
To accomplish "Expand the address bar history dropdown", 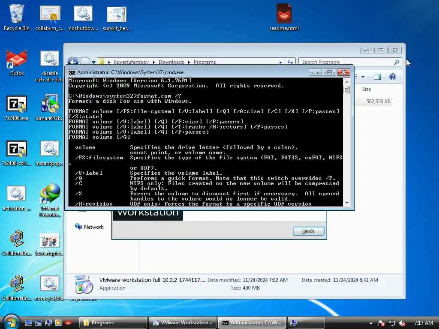I will [280, 62].
